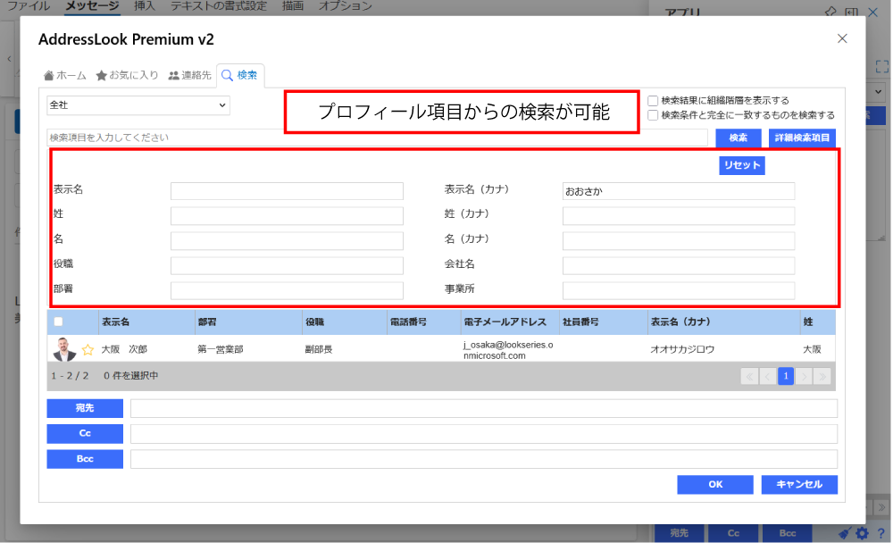Focus the 役職 input field
Viewport: 893px width, 551px height.
click(287, 266)
